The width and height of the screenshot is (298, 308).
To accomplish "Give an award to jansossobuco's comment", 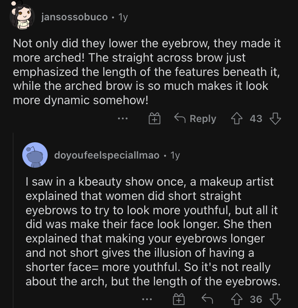I will 154,118.
